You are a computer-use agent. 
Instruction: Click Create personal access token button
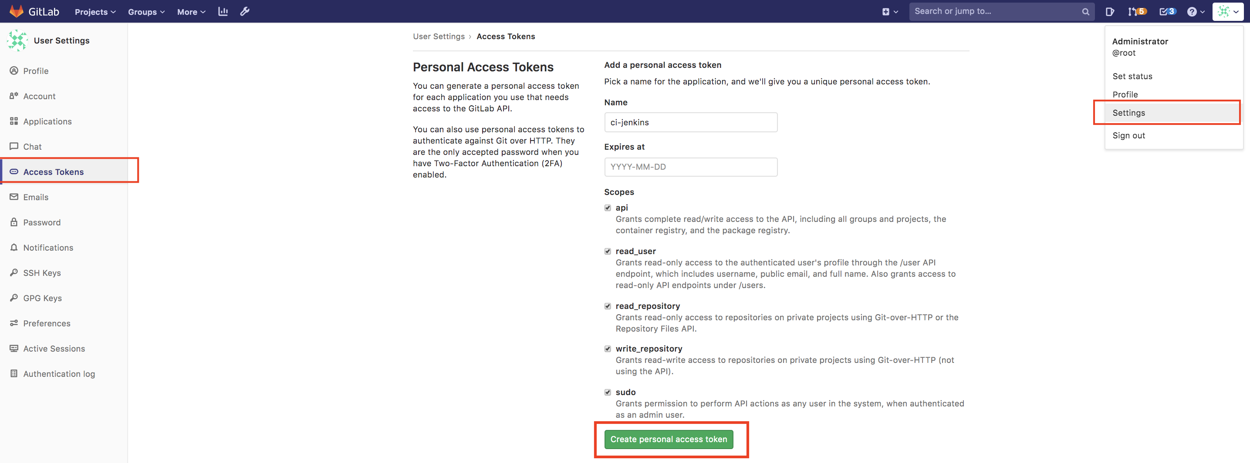(x=668, y=439)
